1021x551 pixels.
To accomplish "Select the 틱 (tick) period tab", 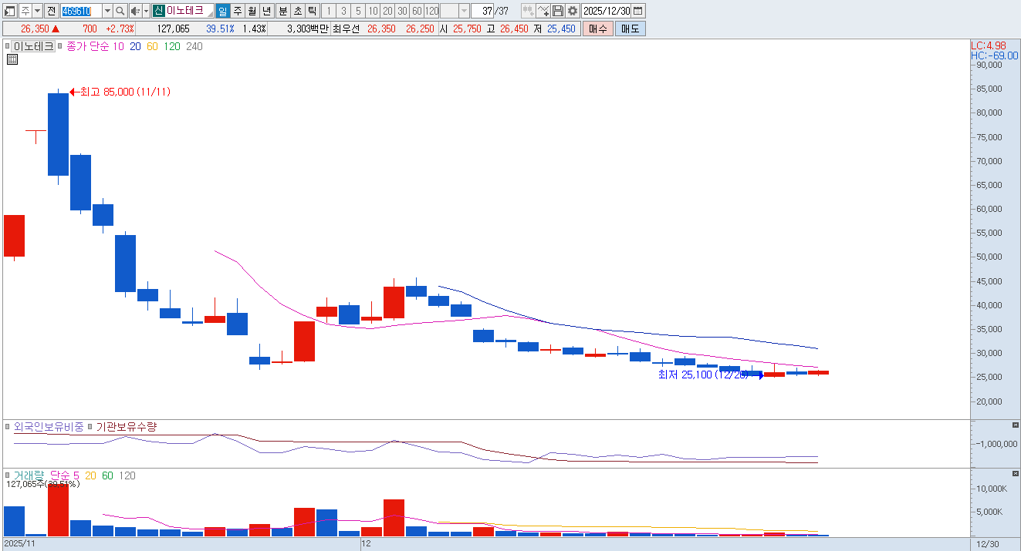I will [312, 11].
